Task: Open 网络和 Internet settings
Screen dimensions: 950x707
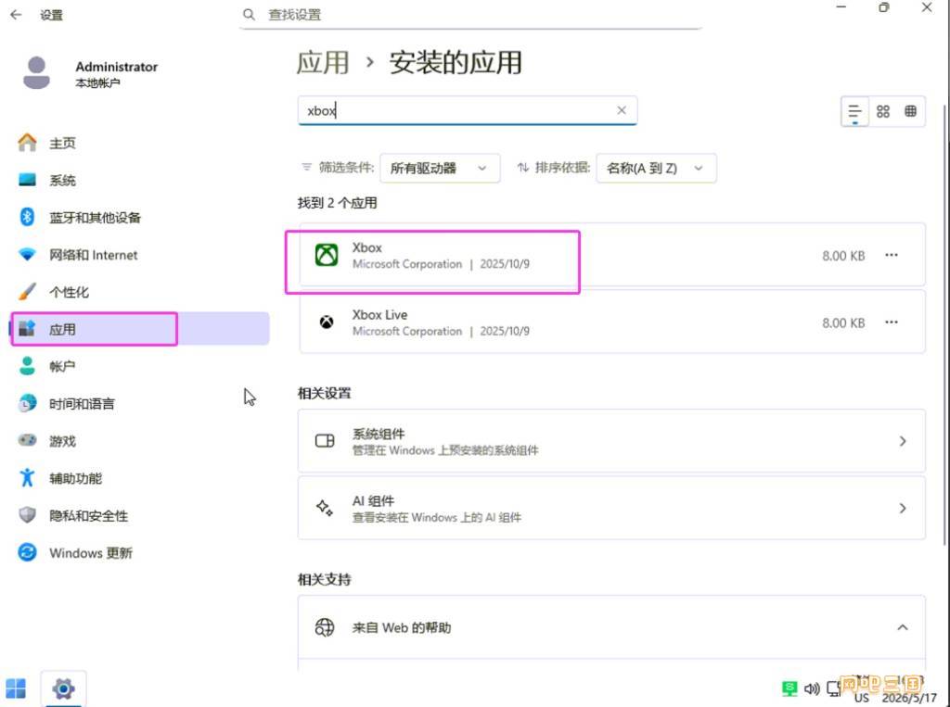Action: [x=140, y=255]
